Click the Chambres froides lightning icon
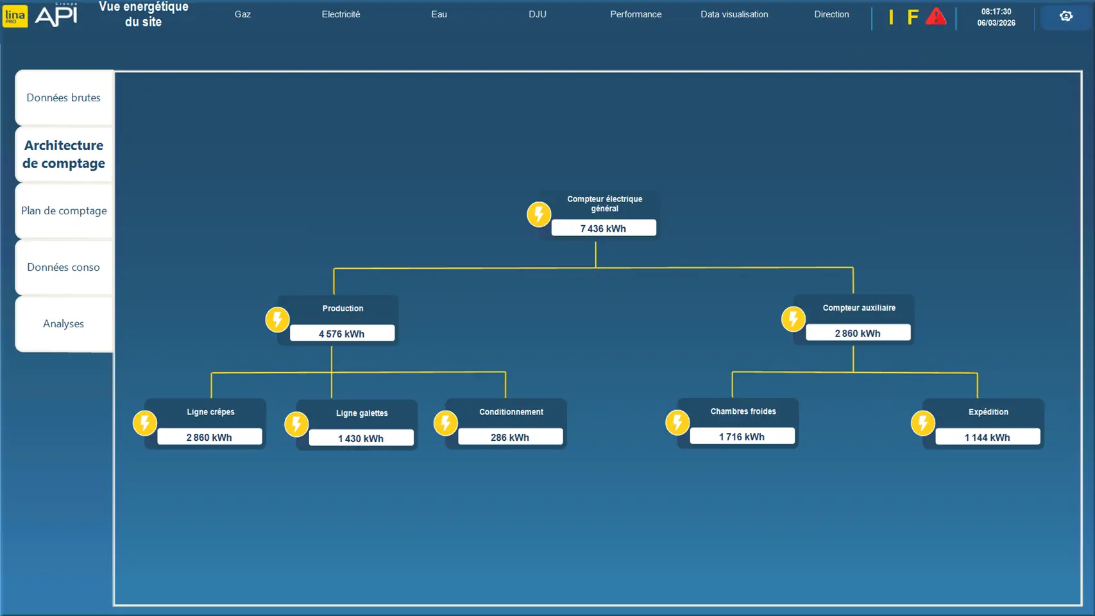Image resolution: width=1095 pixels, height=616 pixels. tap(677, 423)
